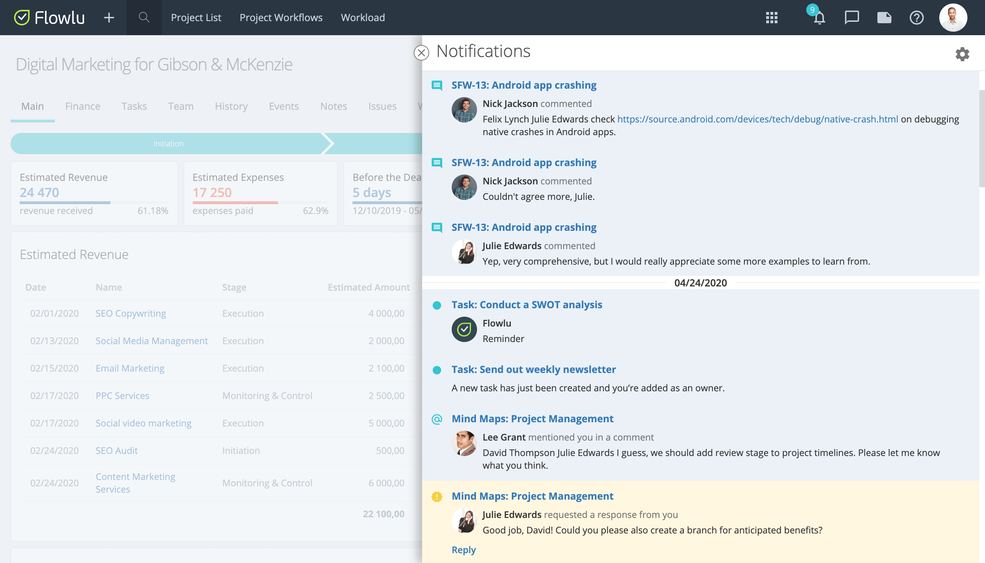Viewport: 985px width, 563px height.
Task: Open PPC Services revenue entry
Action: (122, 396)
